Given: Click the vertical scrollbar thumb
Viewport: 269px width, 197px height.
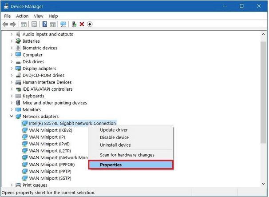Looking at the screenshot, I should [x=263, y=92].
